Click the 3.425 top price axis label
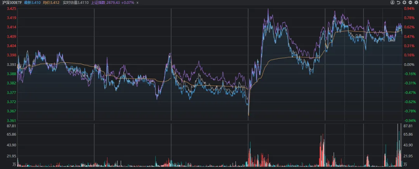The width and height of the screenshot is (419, 169). click(x=11, y=9)
